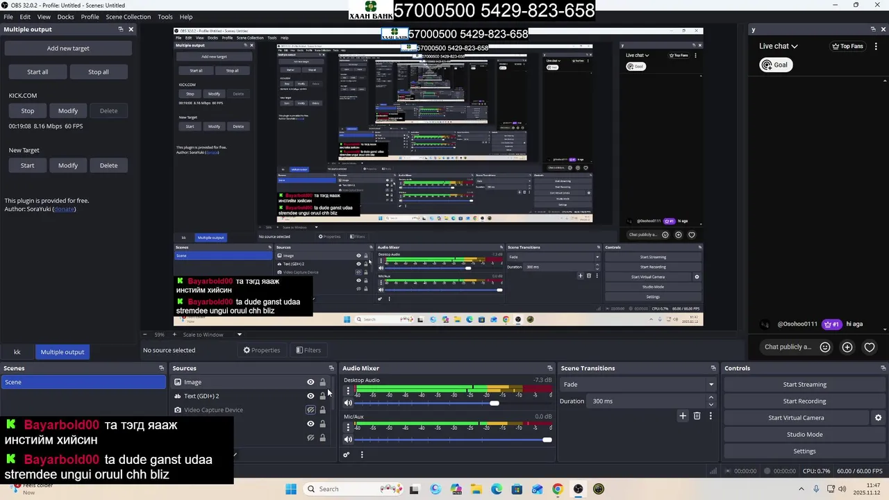Show the Video Capture Device source
Screen dimensions: 889x500
pos(310,410)
